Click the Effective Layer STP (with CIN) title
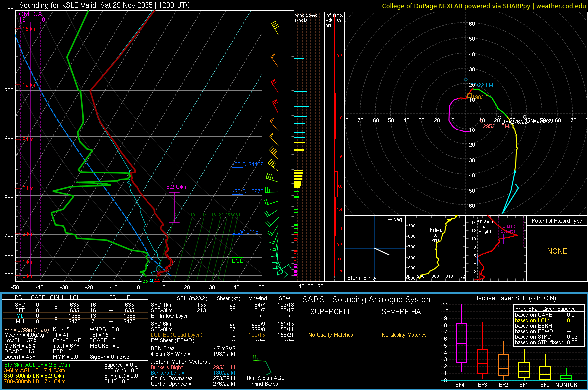The image size is (588, 390). tap(513, 298)
